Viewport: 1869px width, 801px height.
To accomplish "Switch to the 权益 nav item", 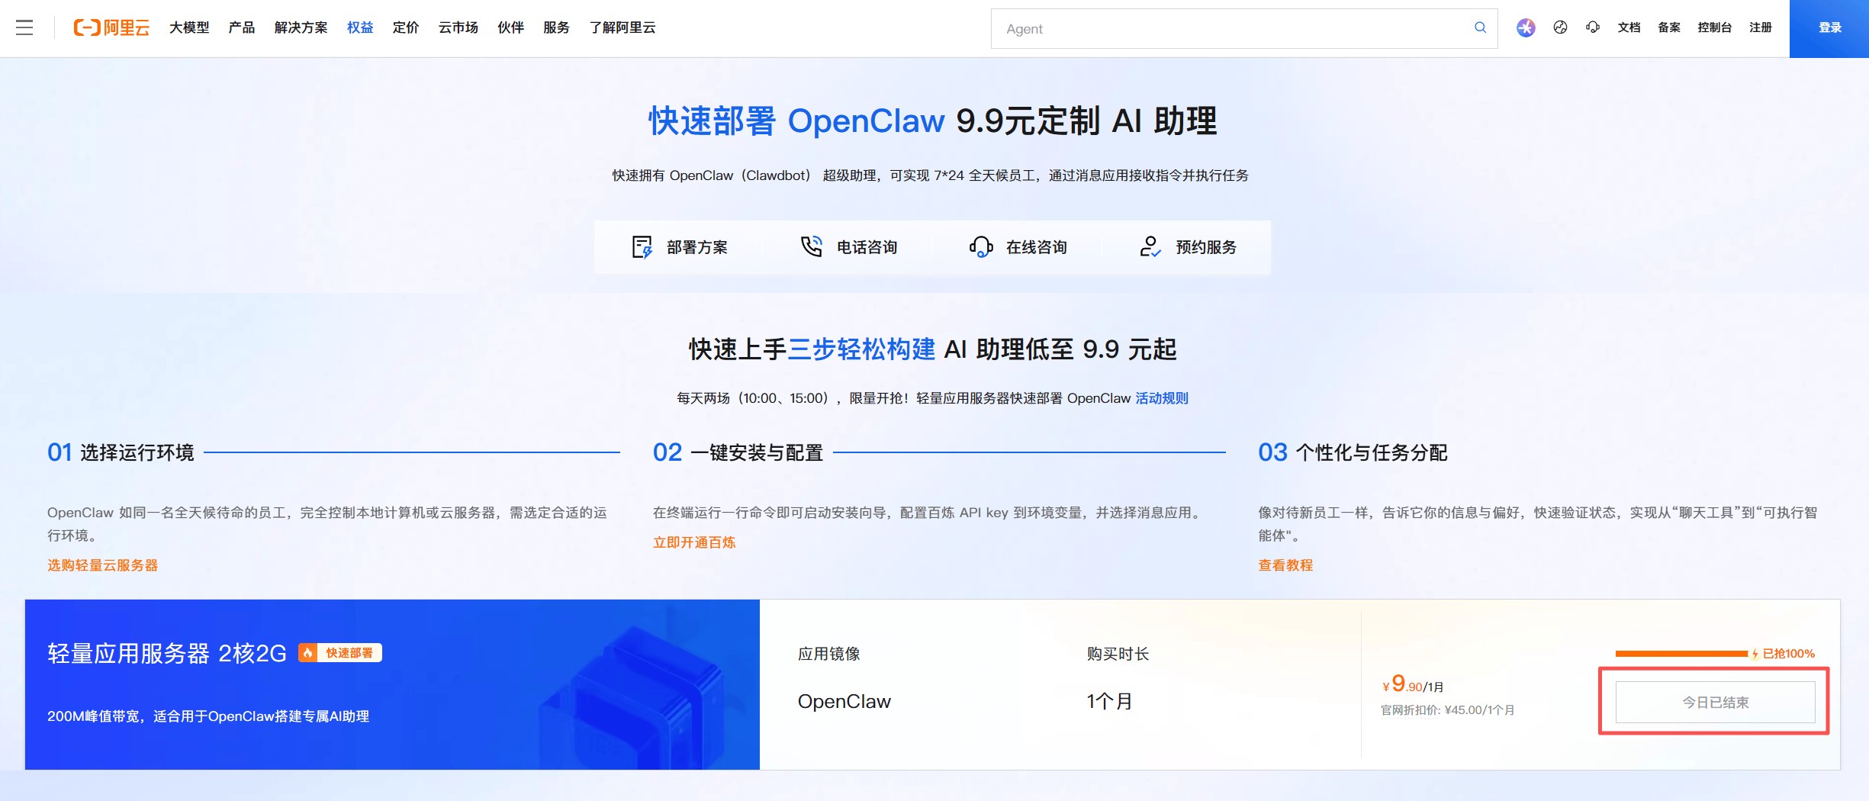I will pyautogui.click(x=359, y=27).
